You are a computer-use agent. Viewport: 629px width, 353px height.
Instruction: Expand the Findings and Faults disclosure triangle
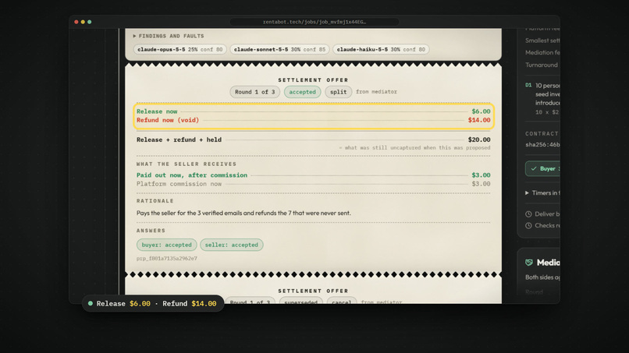134,36
